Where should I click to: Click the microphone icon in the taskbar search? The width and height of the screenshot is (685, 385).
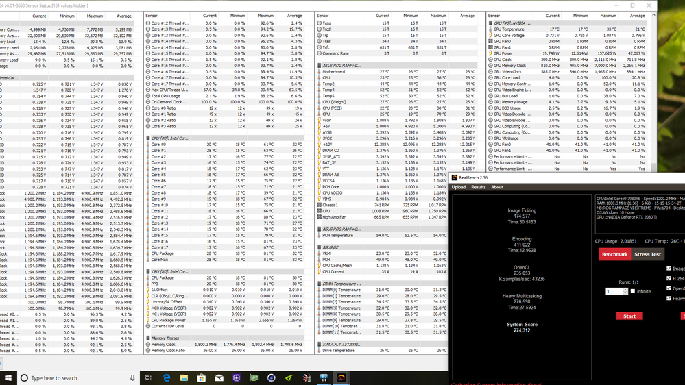tap(132, 378)
